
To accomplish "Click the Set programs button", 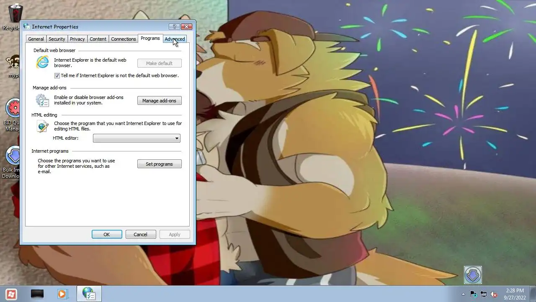I will (x=159, y=164).
